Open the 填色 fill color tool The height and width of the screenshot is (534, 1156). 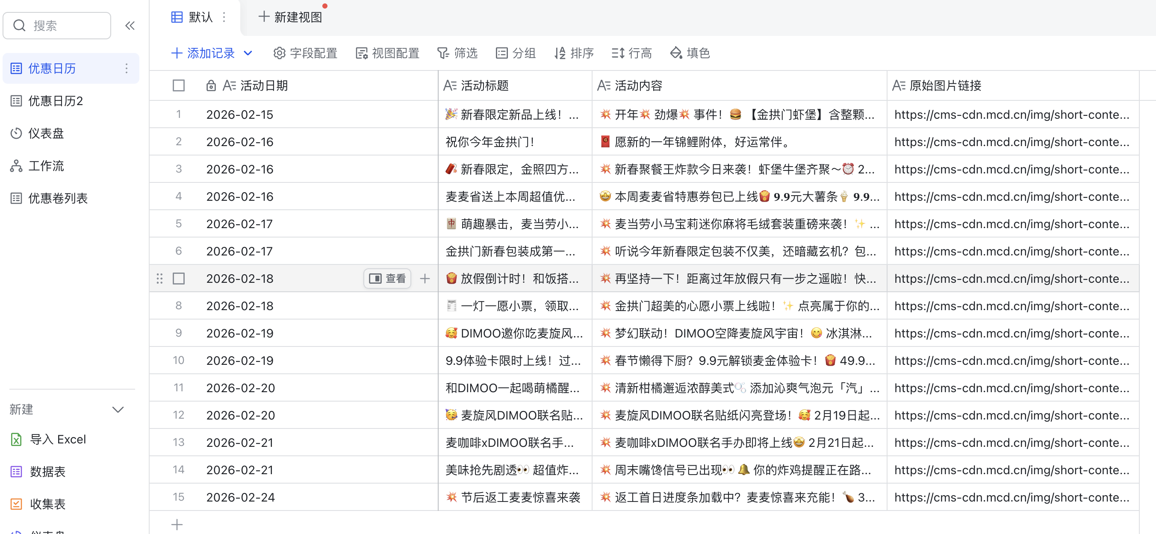[690, 53]
